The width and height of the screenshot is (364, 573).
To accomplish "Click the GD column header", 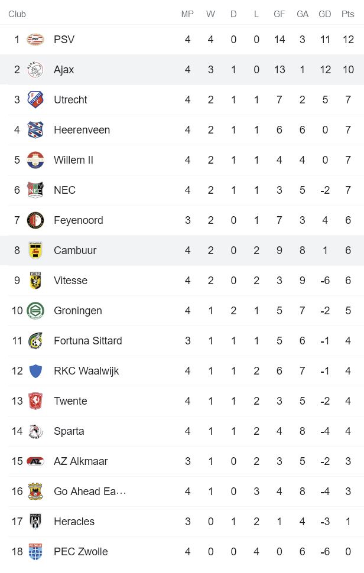I will (x=325, y=14).
